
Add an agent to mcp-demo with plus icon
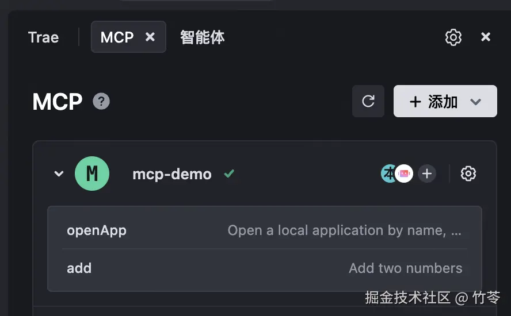(427, 174)
